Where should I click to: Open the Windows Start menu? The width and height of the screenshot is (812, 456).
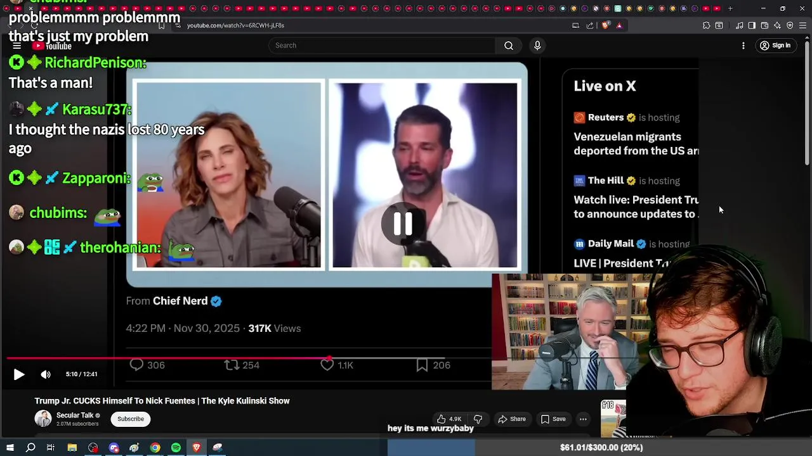[10, 448]
